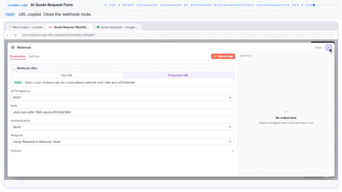This screenshot has width=342, height=192.
Task: Click the HTTP Method field label
Action: click(x=20, y=91)
